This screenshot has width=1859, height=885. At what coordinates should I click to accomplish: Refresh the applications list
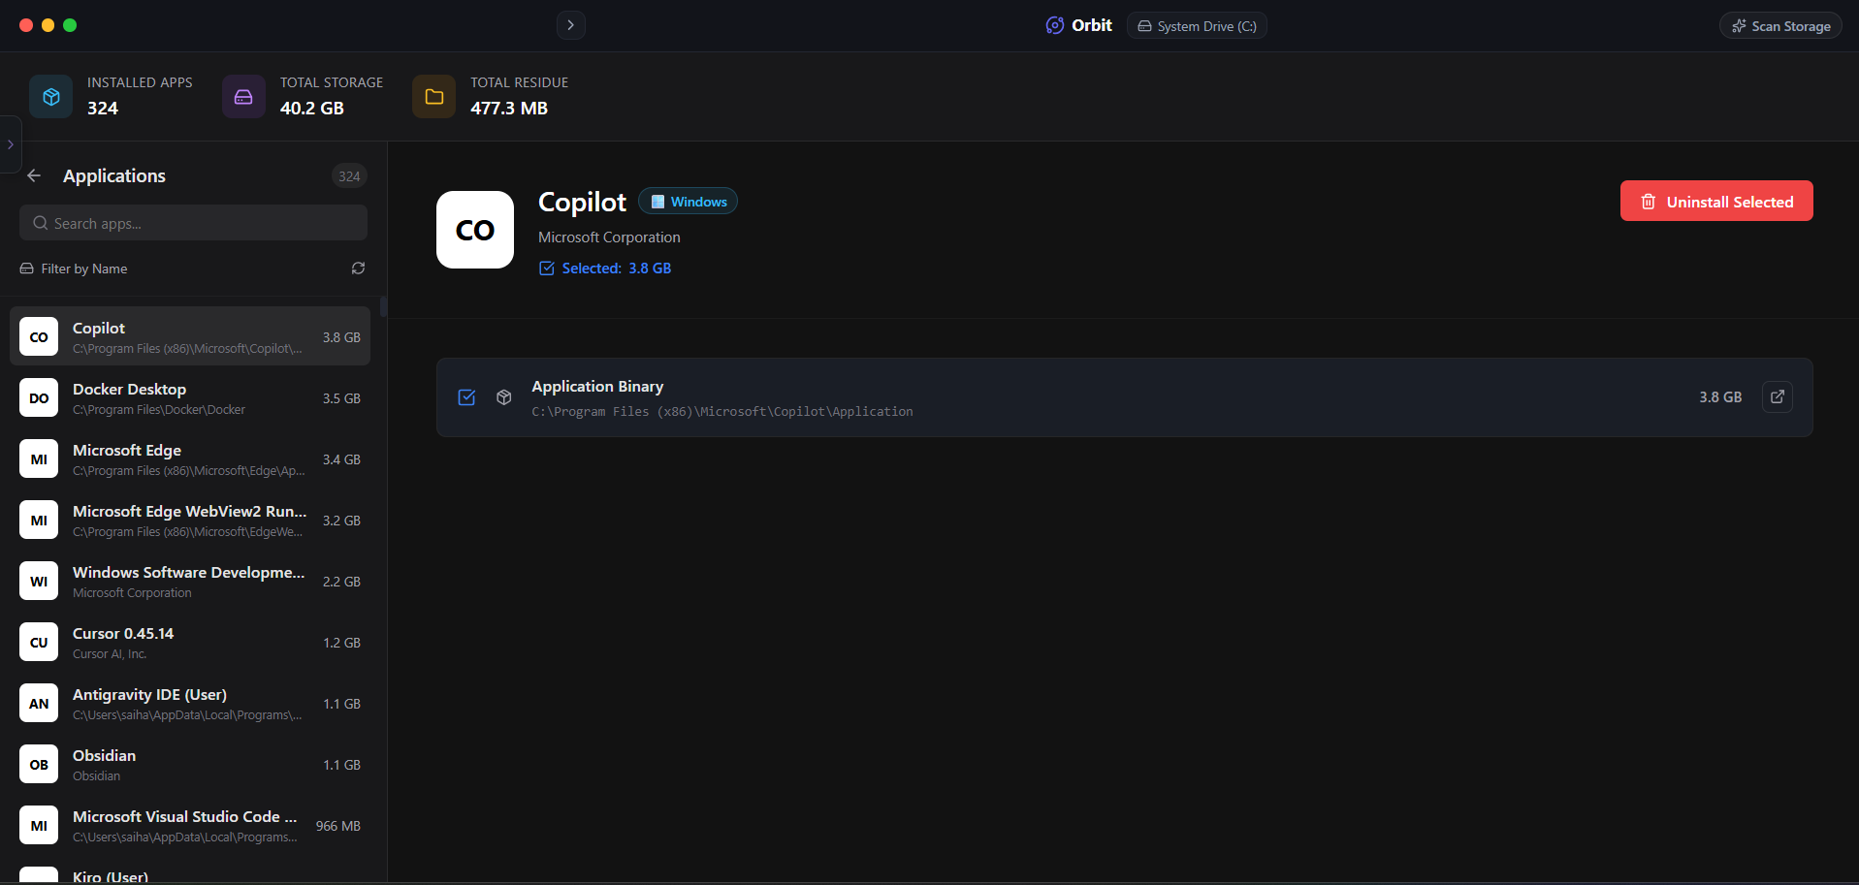point(358,269)
